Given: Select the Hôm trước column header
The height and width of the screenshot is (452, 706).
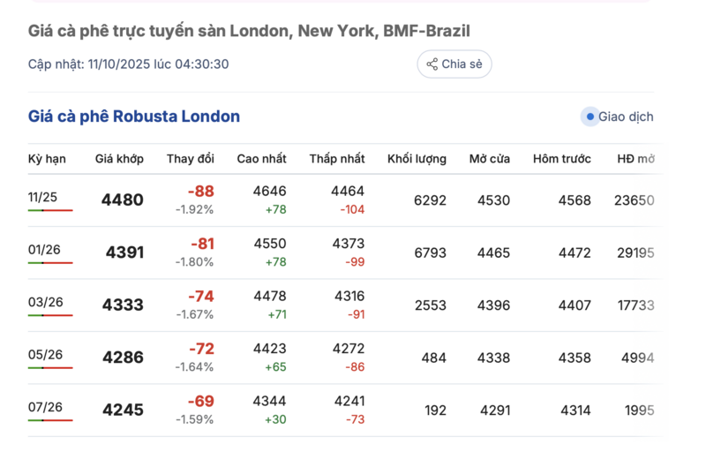Looking at the screenshot, I should (562, 159).
